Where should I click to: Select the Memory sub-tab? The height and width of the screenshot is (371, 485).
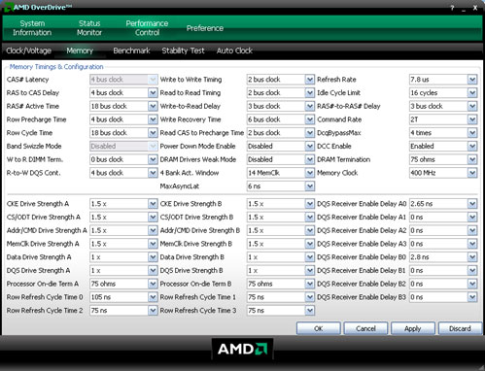click(80, 51)
